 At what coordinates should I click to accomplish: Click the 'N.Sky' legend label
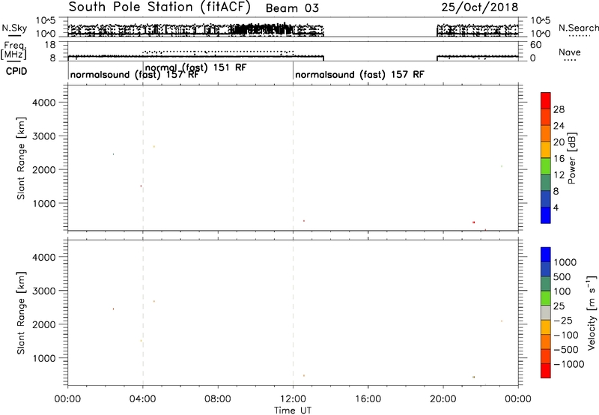pos(14,28)
